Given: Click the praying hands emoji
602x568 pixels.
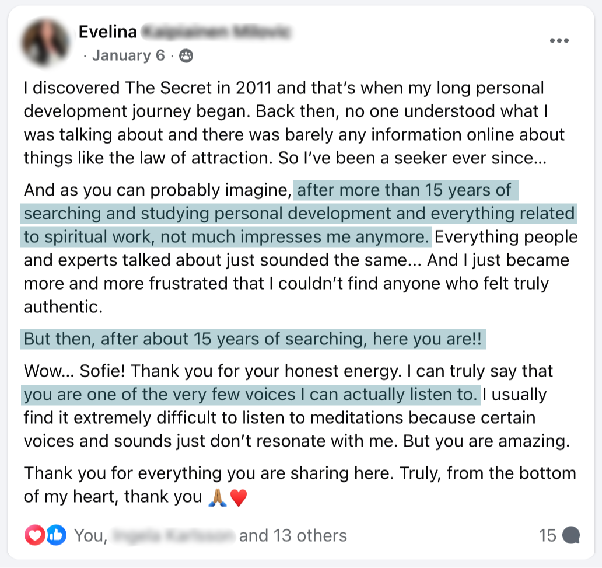Looking at the screenshot, I should click(x=218, y=497).
